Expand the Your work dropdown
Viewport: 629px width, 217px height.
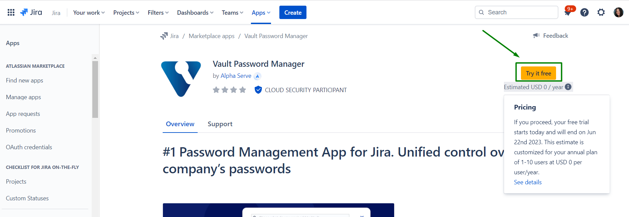(89, 12)
